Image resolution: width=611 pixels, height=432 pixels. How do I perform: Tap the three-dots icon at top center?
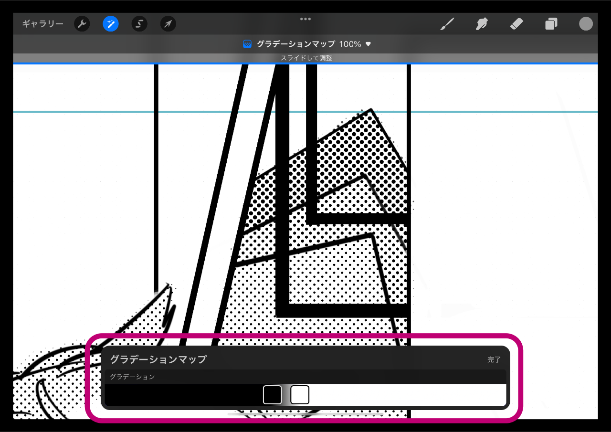(x=305, y=19)
